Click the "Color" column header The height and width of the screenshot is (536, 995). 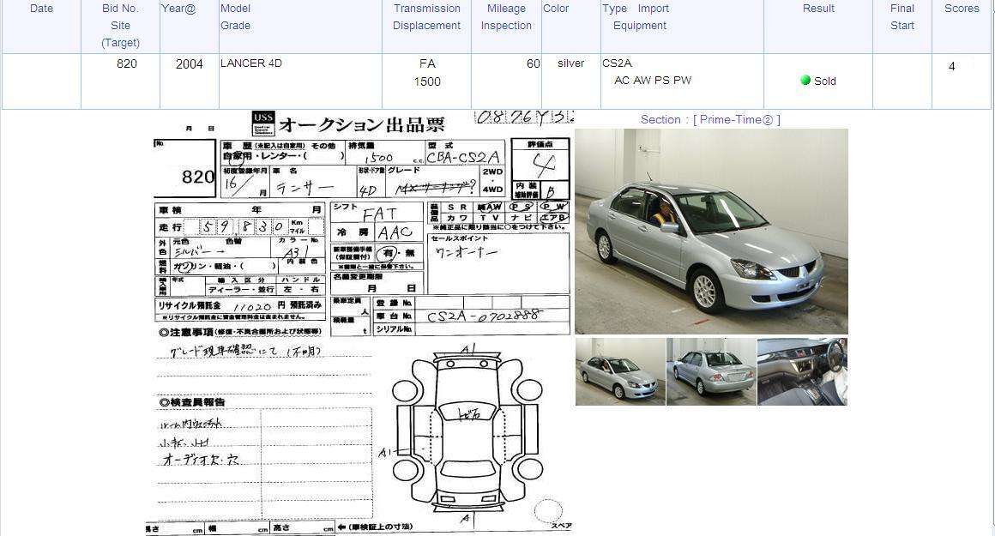556,9
